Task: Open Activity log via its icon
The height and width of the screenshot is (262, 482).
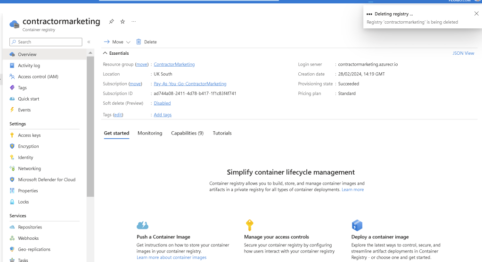Action: [x=12, y=65]
